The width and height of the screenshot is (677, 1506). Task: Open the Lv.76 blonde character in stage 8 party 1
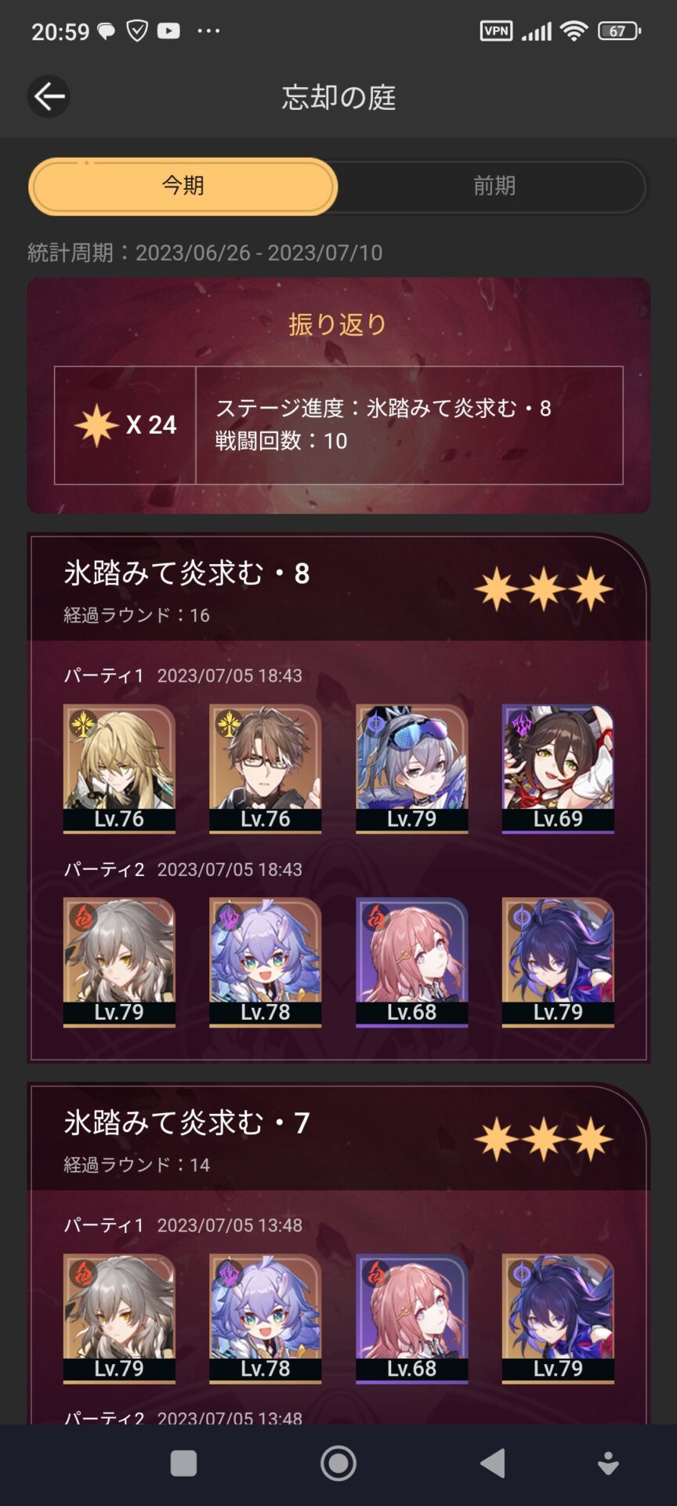pyautogui.click(x=119, y=768)
